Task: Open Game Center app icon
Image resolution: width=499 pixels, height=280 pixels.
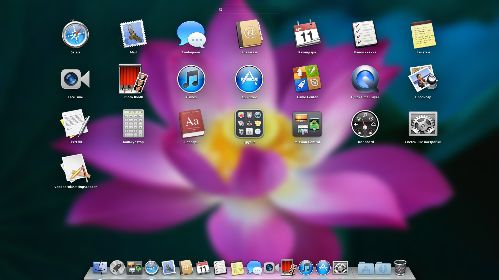Action: 307,79
